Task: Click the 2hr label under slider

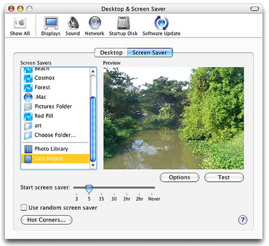Action: (139, 199)
